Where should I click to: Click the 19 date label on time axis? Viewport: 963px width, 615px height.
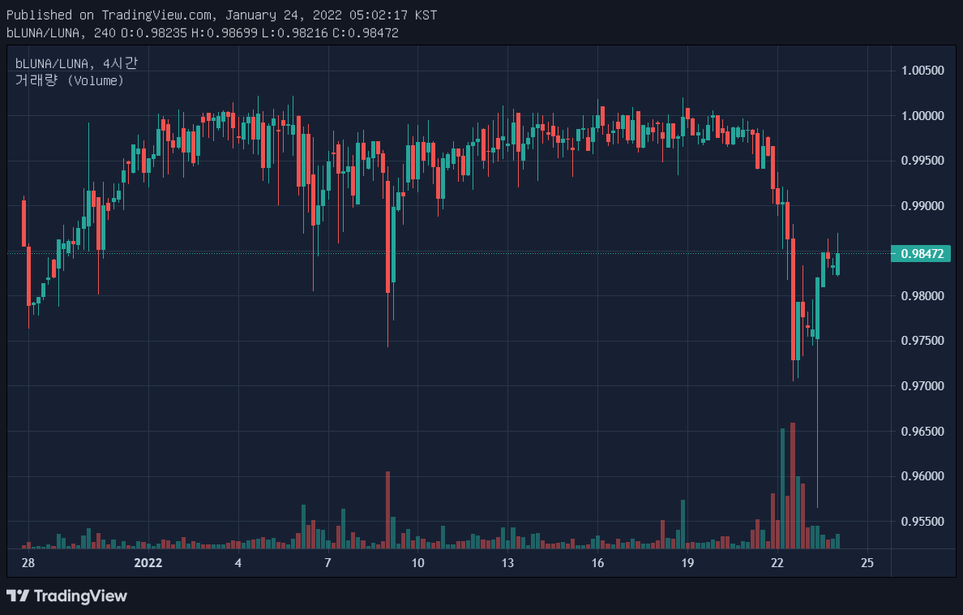tap(687, 563)
